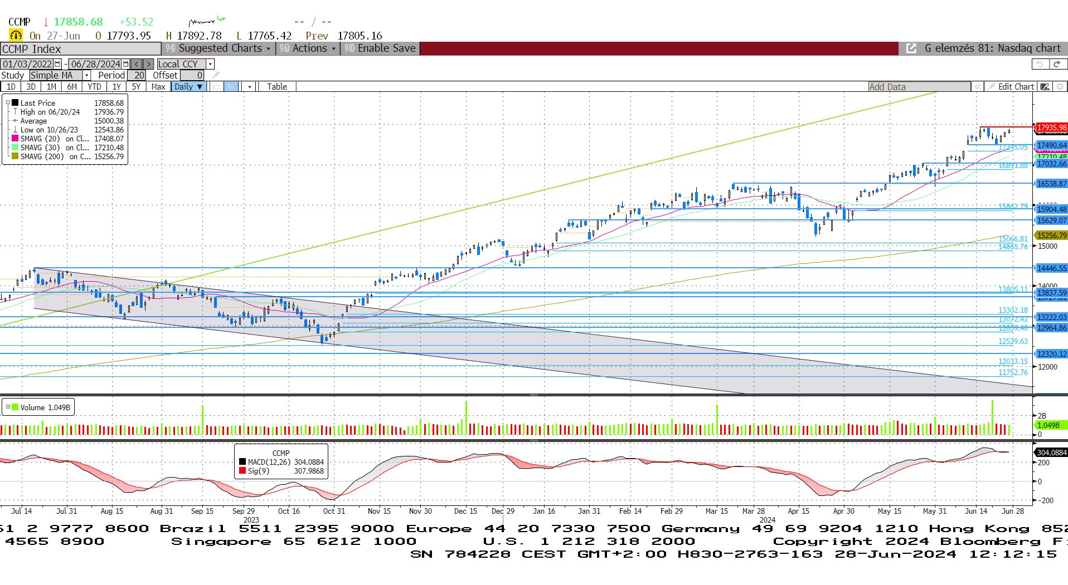
Task: Click the High marker in the legend
Action: pyautogui.click(x=16, y=112)
